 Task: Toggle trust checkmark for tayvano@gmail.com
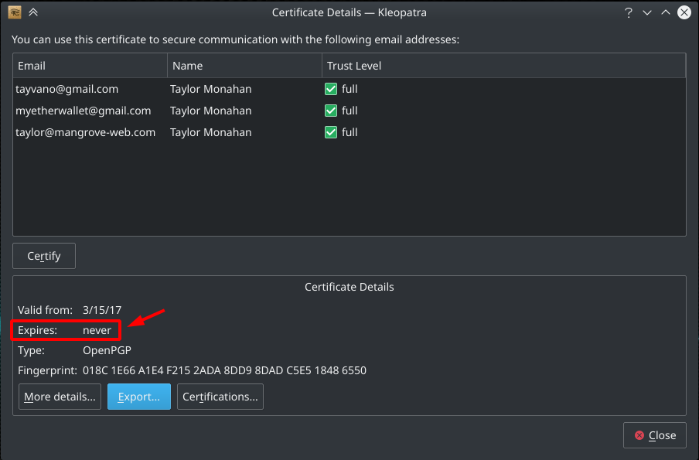pyautogui.click(x=331, y=89)
